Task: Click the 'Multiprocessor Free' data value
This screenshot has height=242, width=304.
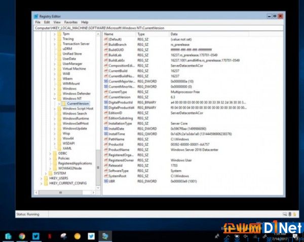Action: click(185, 92)
